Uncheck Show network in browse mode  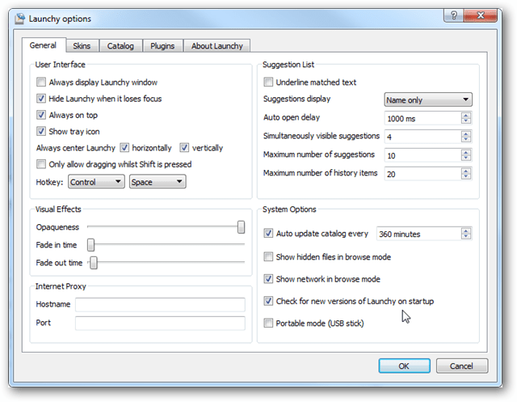pos(268,279)
